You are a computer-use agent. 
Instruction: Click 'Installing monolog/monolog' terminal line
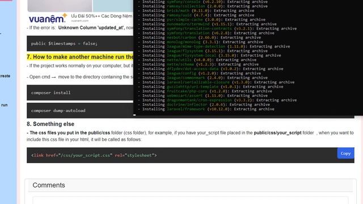click(x=200, y=42)
